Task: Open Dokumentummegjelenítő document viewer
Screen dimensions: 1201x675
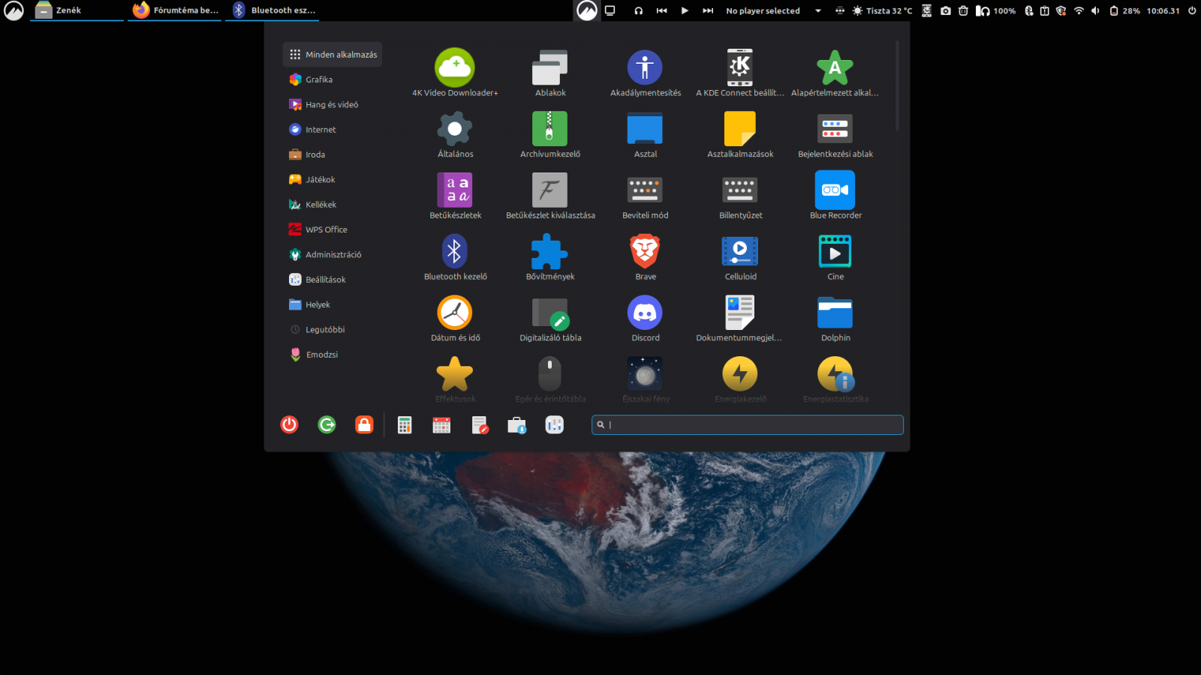Action: point(740,319)
